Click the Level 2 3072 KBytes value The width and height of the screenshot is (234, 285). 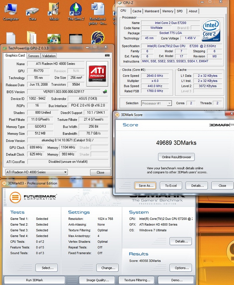(208, 86)
